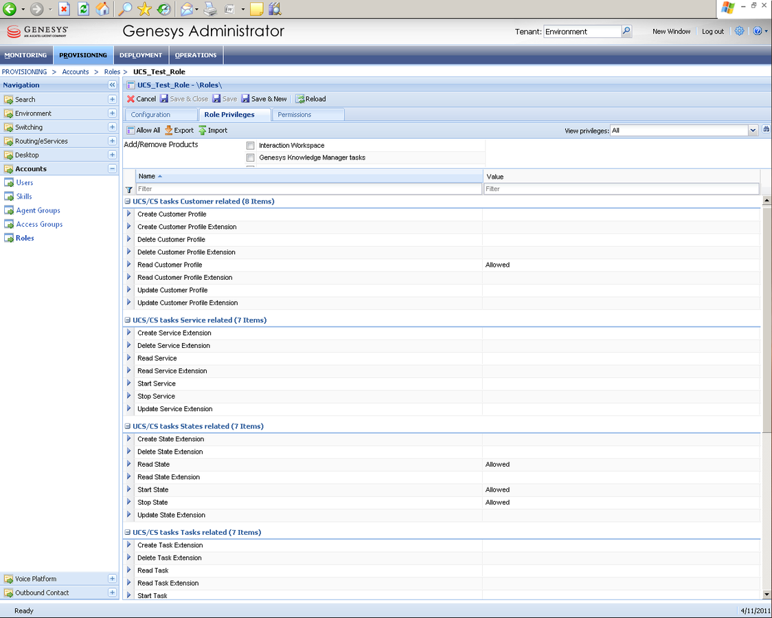Open Favorites star icon

point(144,8)
